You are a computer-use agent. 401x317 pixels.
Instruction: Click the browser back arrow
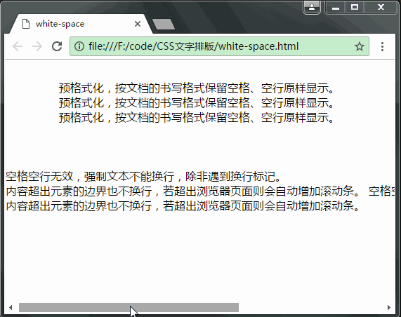[x=18, y=46]
